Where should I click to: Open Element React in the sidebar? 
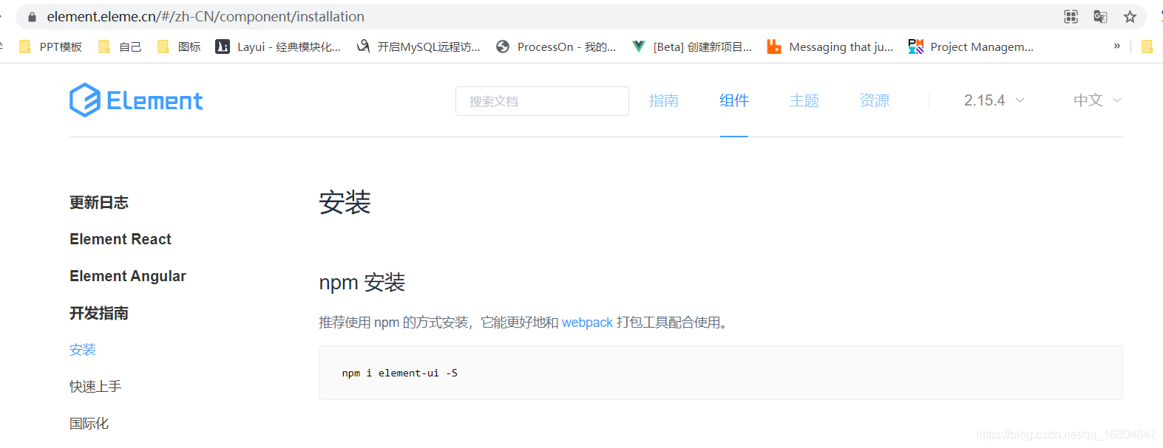coord(121,239)
